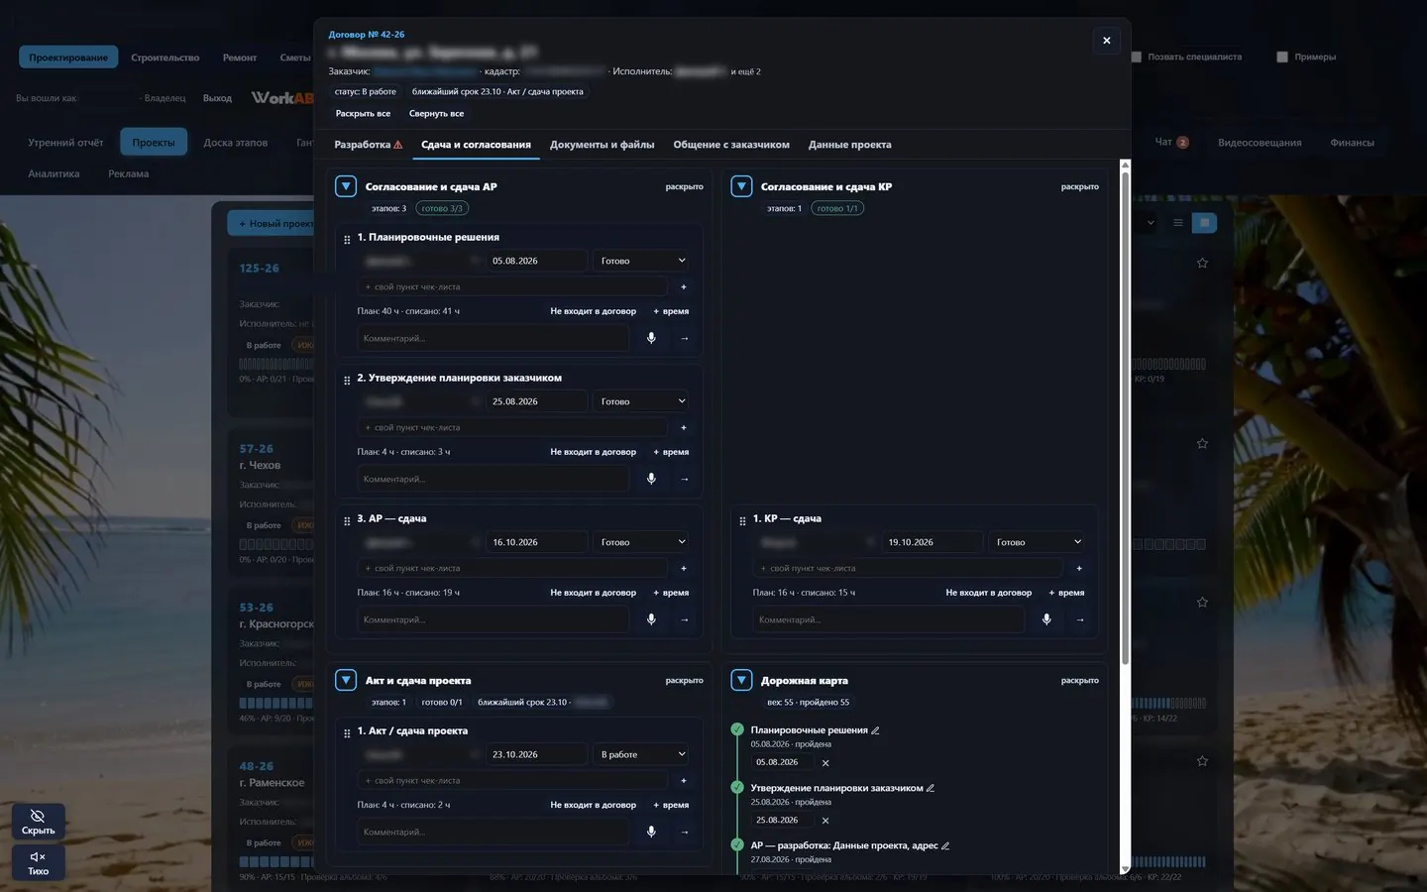Open status dropdown В работе for Акт stage
Image resolution: width=1427 pixels, height=892 pixels.
(643, 754)
